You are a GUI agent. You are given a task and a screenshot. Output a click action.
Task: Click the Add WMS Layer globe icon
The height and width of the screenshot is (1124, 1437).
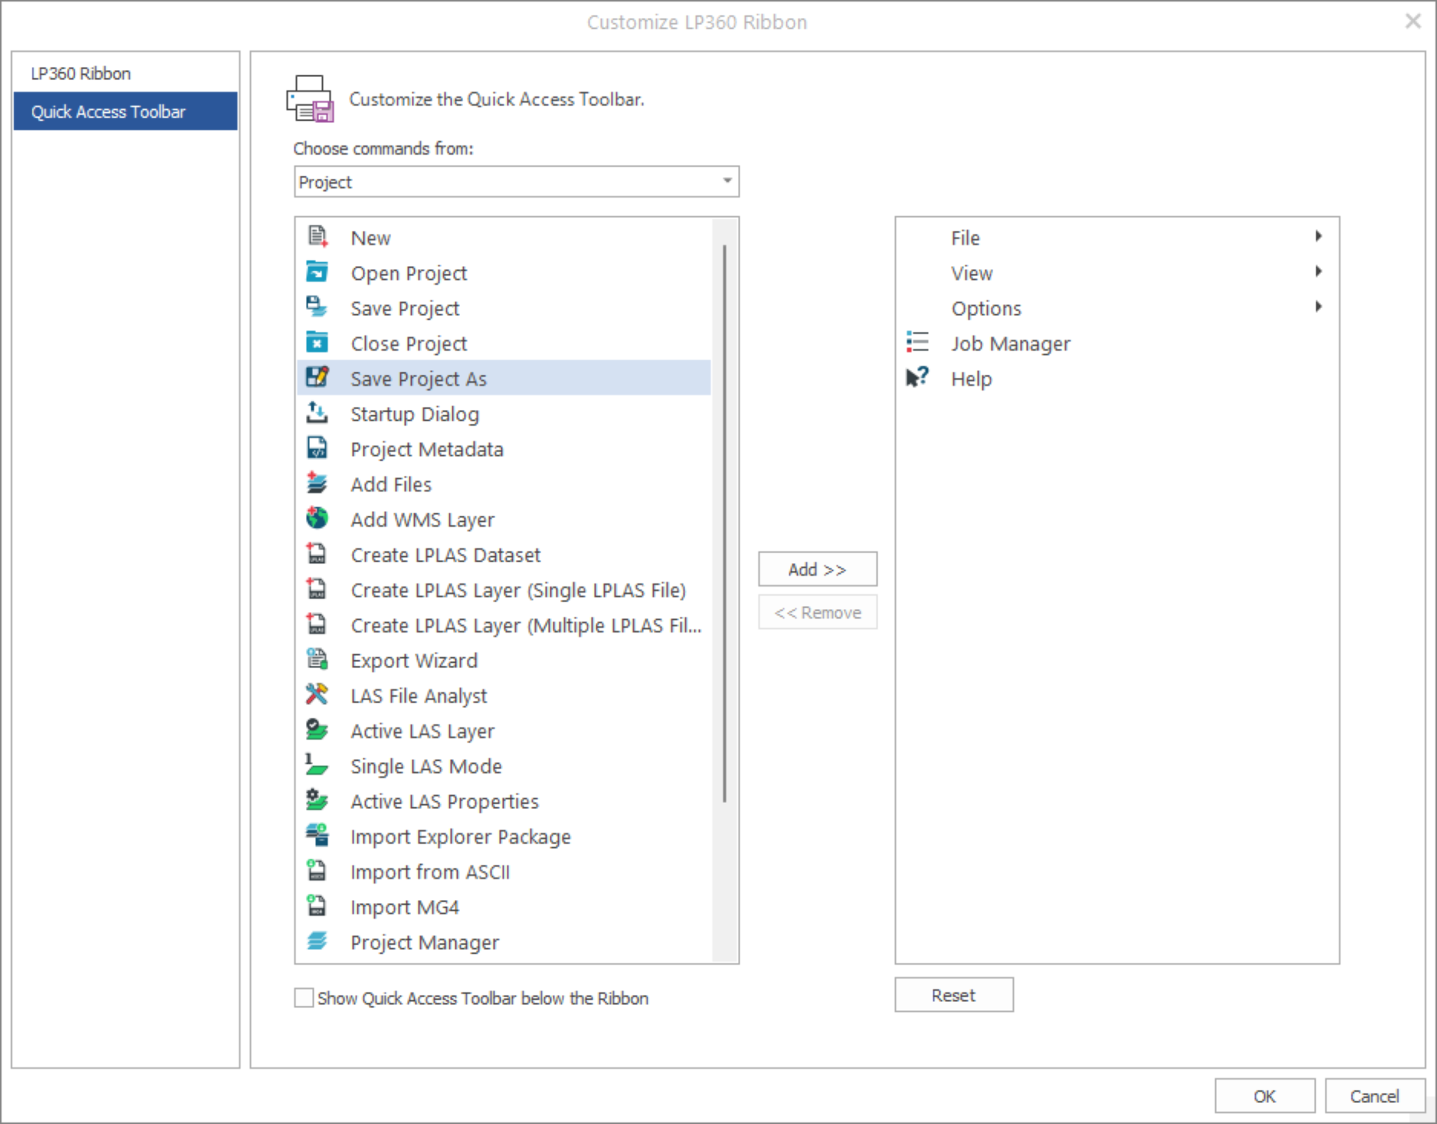pos(317,519)
